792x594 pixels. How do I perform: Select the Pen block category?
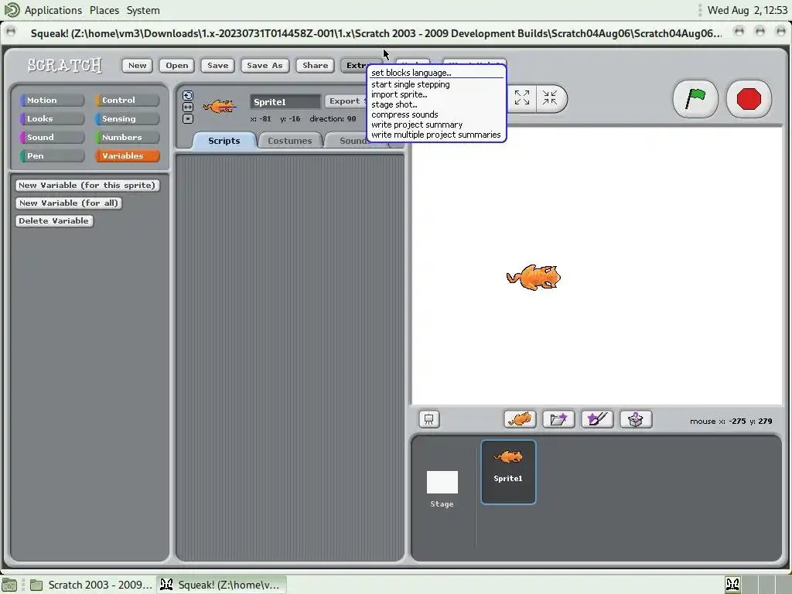pos(52,155)
